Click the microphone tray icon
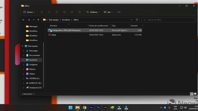The image size is (198, 111). pos(169,108)
